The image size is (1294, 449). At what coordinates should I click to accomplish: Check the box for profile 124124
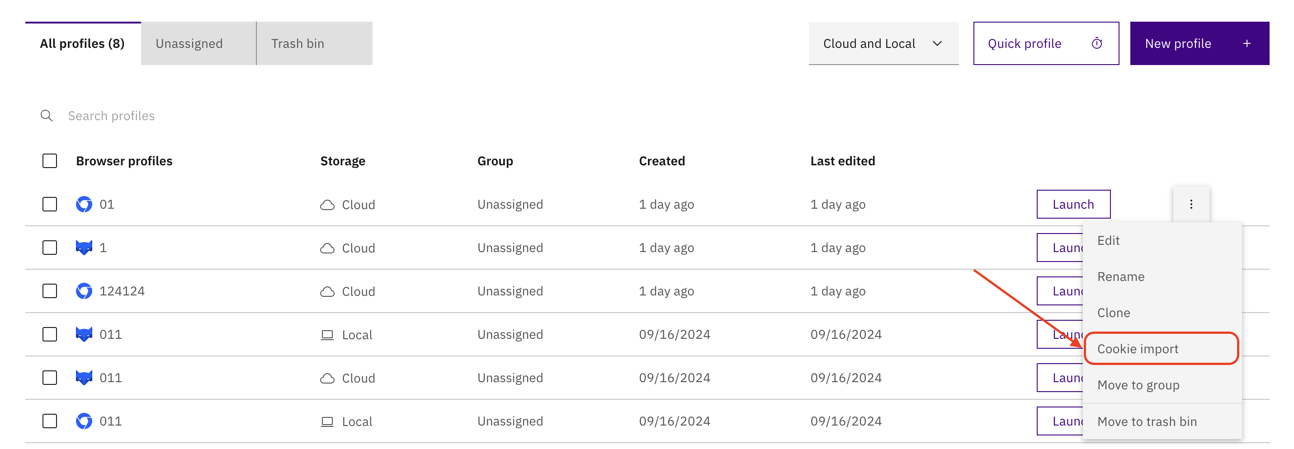click(x=50, y=291)
